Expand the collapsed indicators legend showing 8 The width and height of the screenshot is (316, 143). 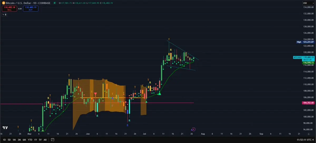[4, 15]
